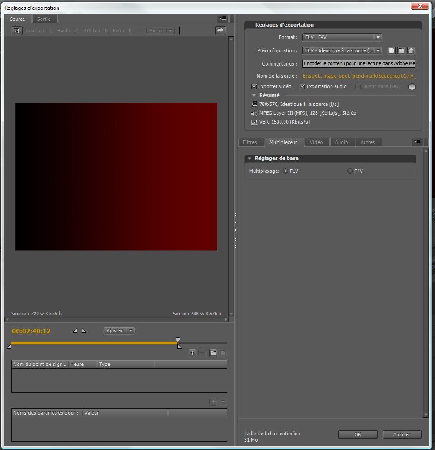Click the orange timeline work area bar
Image resolution: width=435 pixels, height=450 pixels.
pos(94,343)
